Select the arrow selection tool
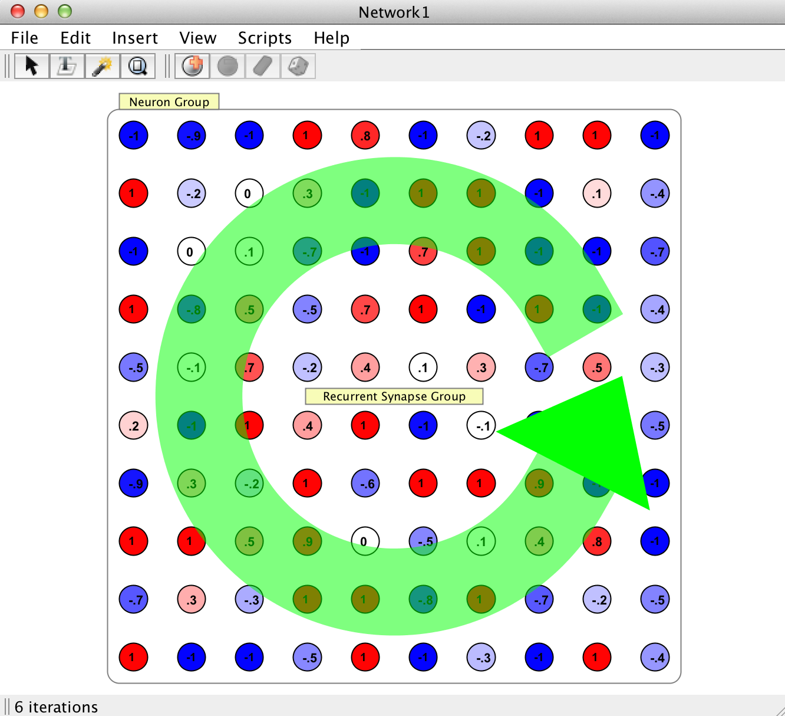Screen dimensions: 785x716 click(x=32, y=66)
